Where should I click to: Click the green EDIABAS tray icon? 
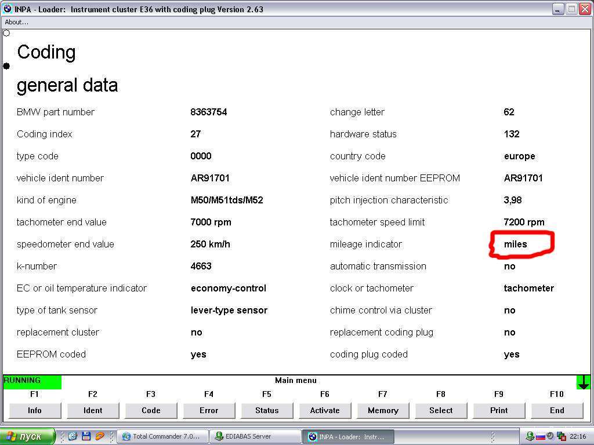530,436
